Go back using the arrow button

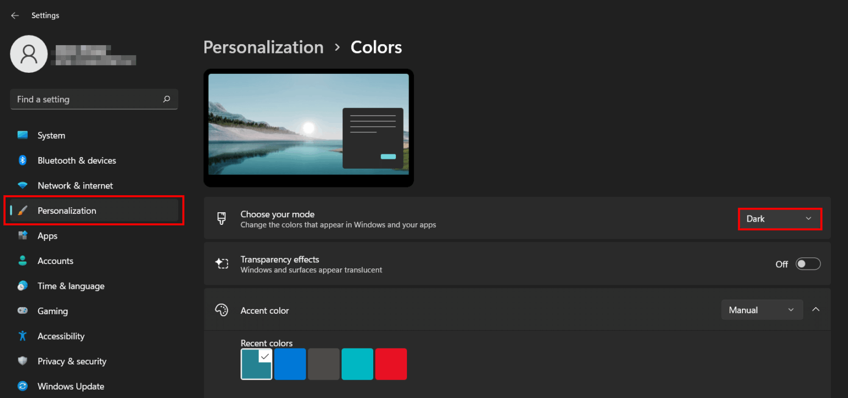(14, 15)
